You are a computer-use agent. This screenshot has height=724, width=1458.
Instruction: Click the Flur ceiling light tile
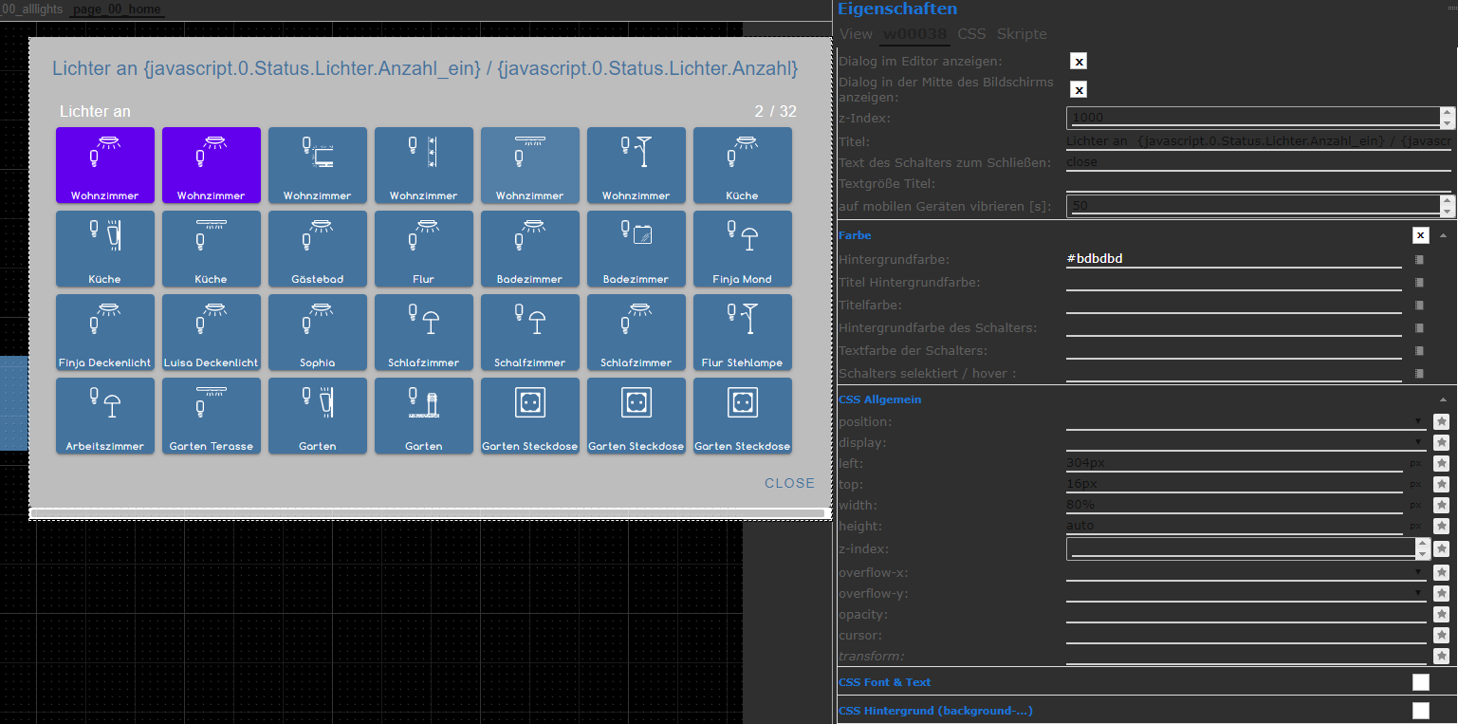[424, 249]
